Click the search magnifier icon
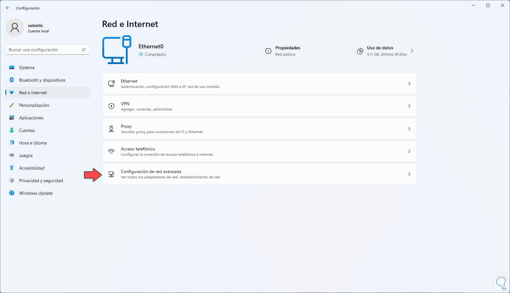510x293 pixels. coord(84,50)
